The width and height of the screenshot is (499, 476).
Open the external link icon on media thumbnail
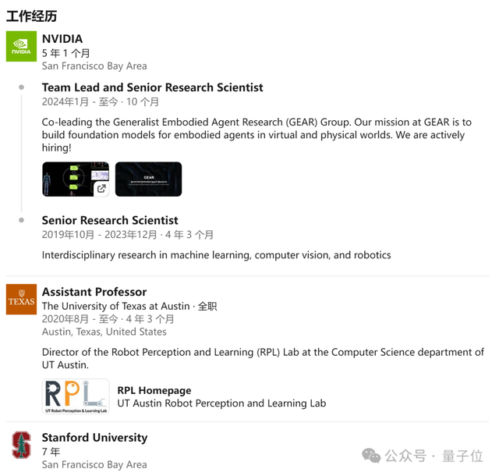(101, 188)
